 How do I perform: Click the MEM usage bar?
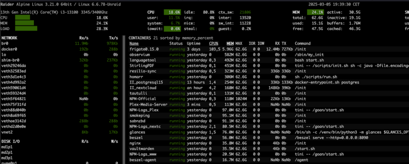(x=25, y=23)
